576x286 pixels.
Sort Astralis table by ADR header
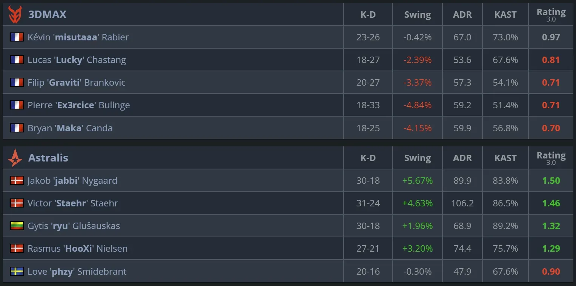(462, 158)
